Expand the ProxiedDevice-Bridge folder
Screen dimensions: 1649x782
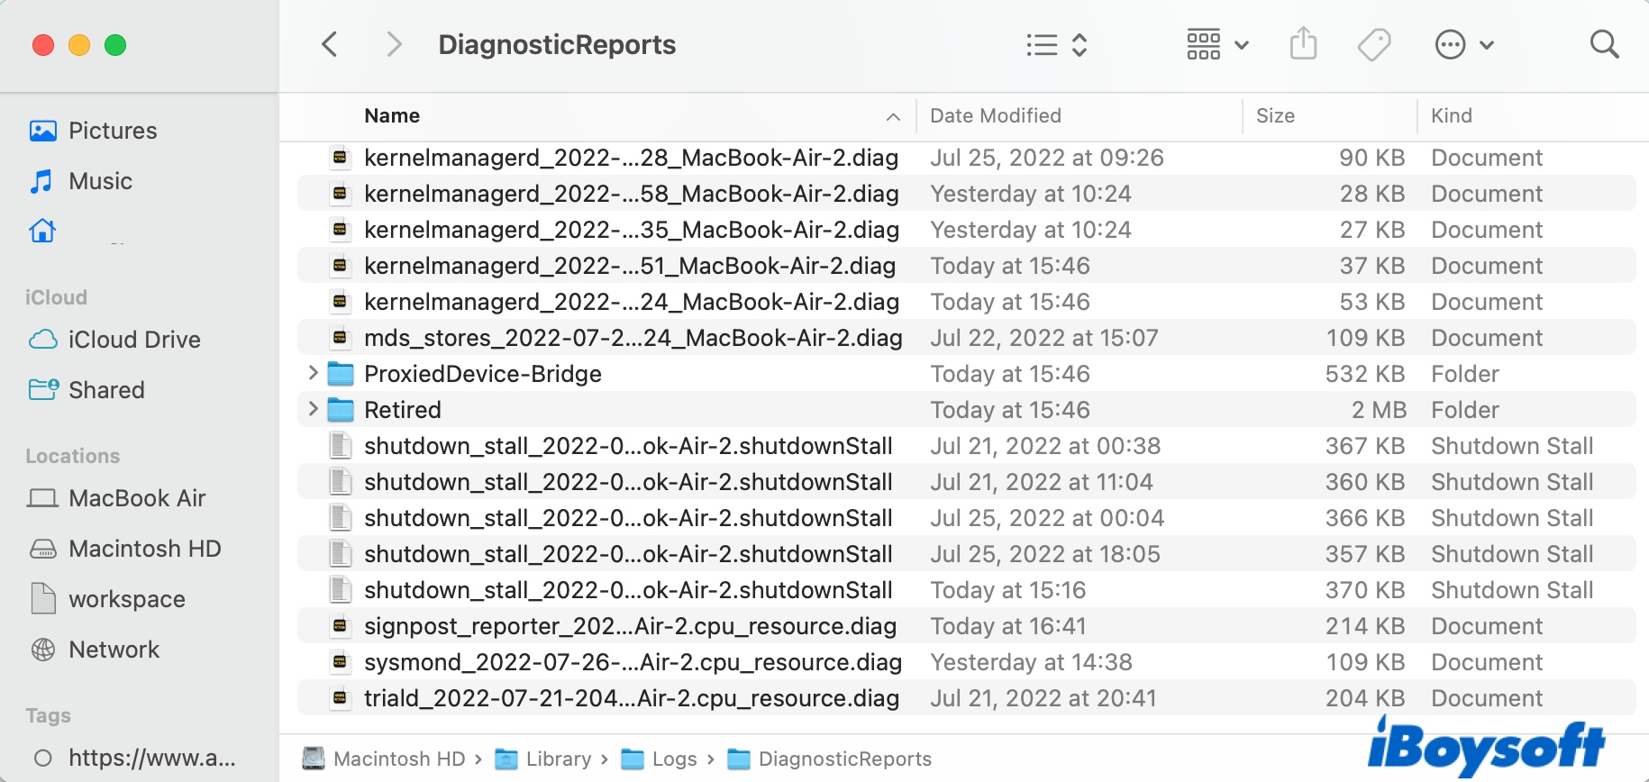313,373
